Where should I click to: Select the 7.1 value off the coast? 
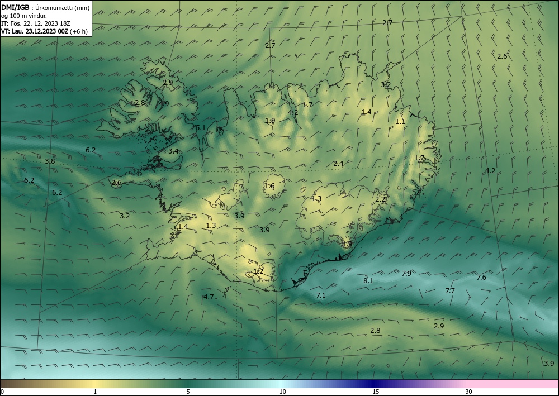pos(321,295)
